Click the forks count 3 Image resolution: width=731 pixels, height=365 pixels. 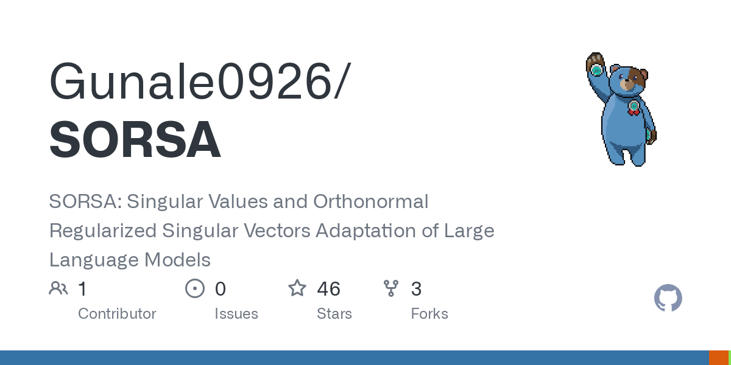click(417, 288)
